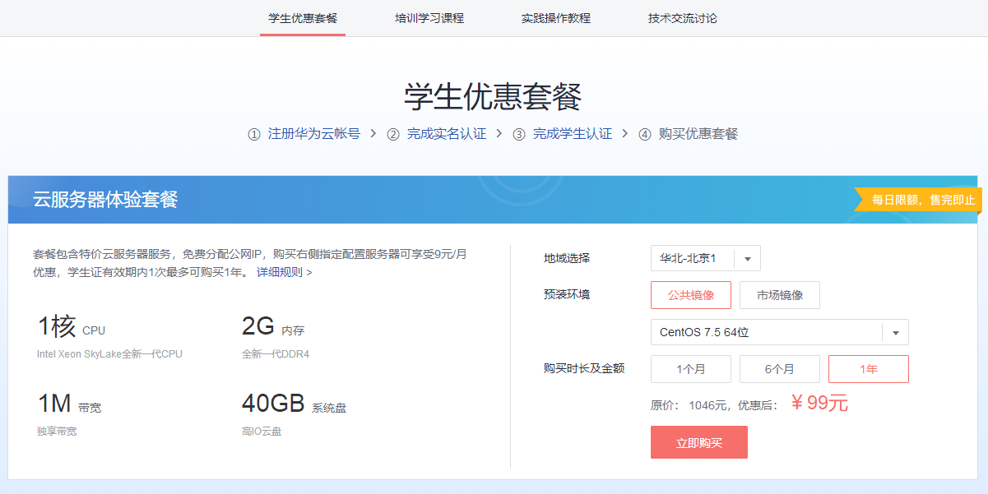Click 1核 CPU specification text
This screenshot has width=988, height=494.
click(x=72, y=327)
